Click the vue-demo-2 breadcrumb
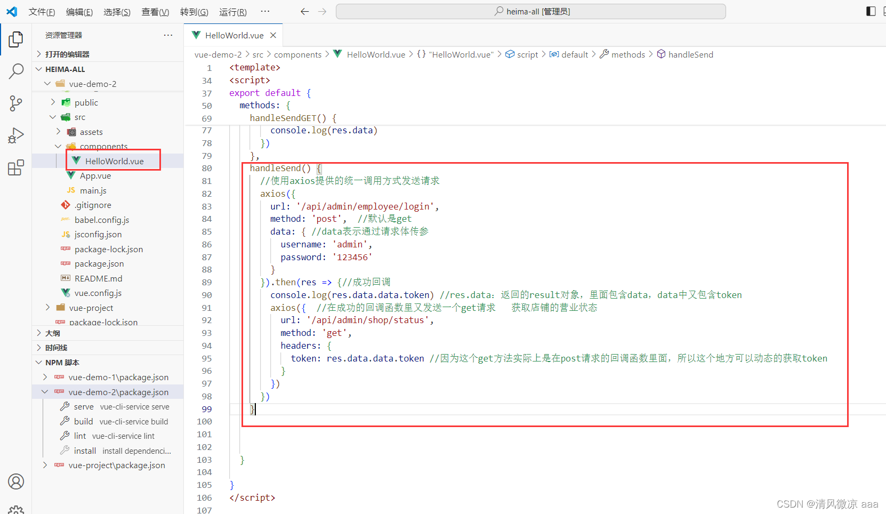The width and height of the screenshot is (886, 514). pyautogui.click(x=218, y=54)
